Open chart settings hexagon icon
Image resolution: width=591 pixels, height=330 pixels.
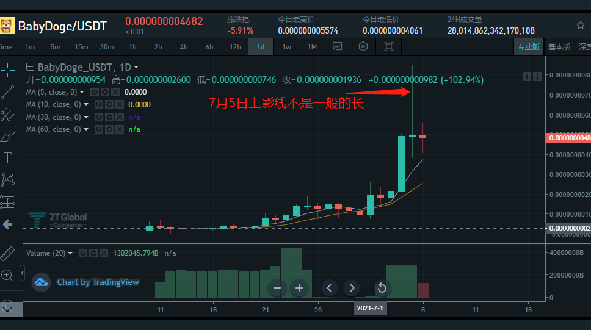[x=363, y=47]
